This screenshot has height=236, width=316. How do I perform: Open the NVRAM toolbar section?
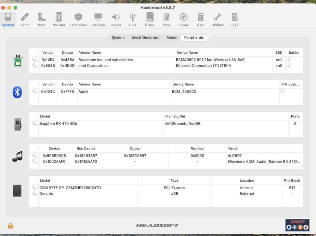(59, 20)
